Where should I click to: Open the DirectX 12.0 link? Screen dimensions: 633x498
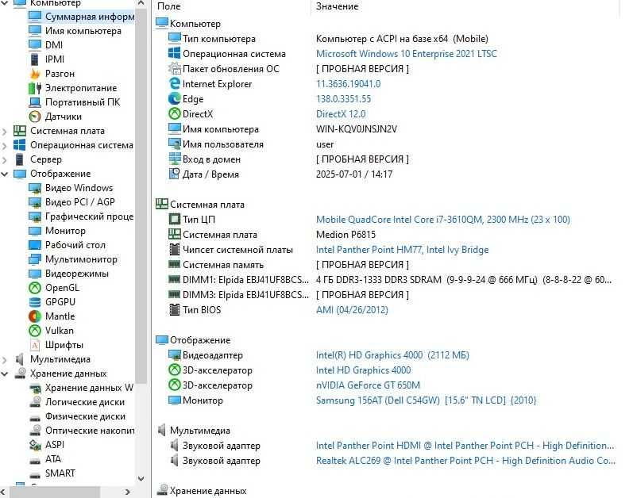(x=341, y=114)
